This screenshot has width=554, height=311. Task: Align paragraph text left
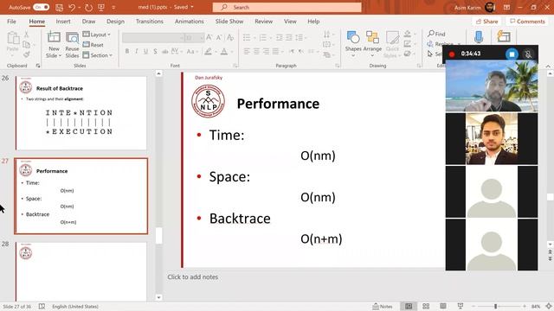coord(247,52)
